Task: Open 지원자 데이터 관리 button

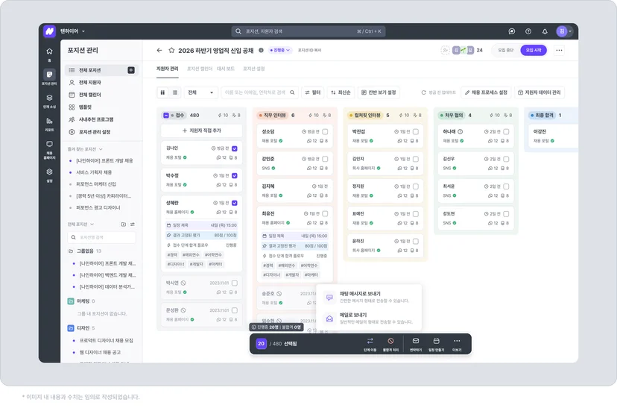Action: 539,92
